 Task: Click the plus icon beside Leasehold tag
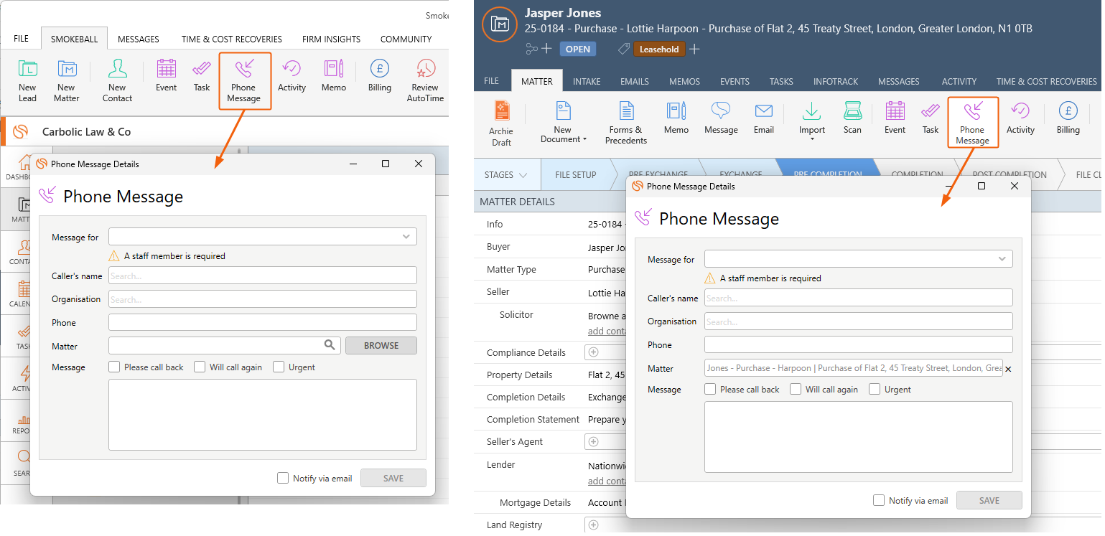694,50
